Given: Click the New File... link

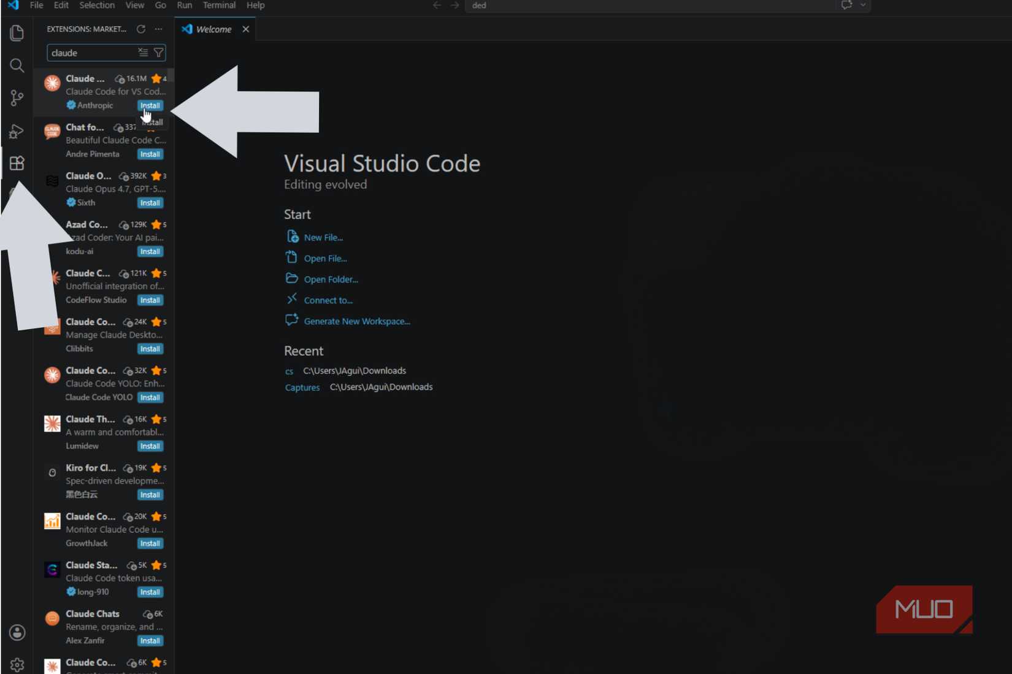Looking at the screenshot, I should [x=324, y=238].
